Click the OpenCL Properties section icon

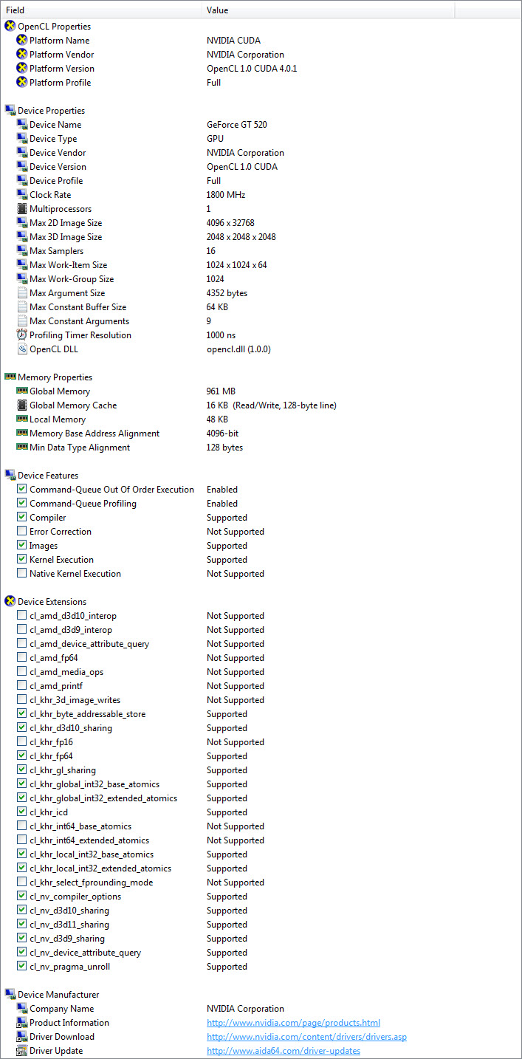coord(10,27)
